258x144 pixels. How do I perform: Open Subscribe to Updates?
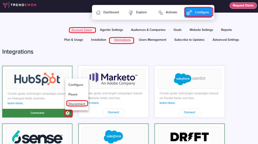point(189,40)
